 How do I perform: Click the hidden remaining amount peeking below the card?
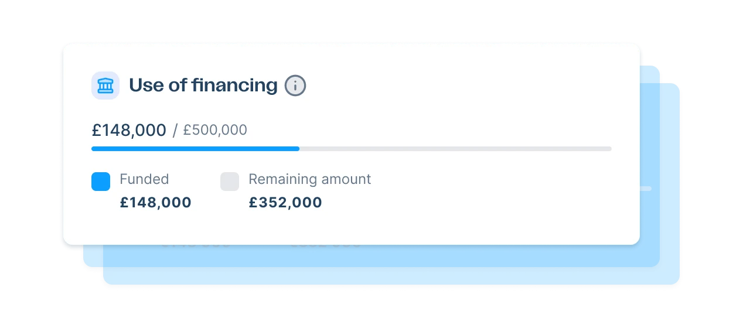click(x=325, y=243)
